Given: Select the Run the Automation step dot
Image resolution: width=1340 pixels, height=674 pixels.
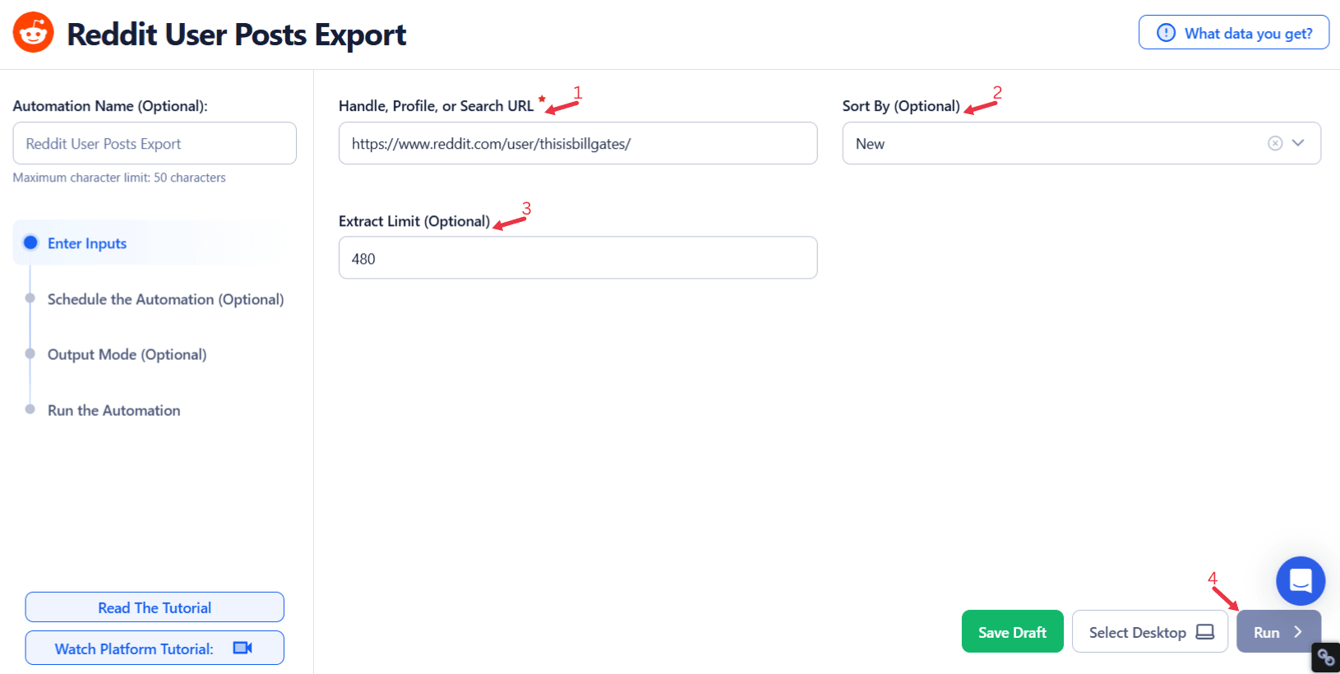Looking at the screenshot, I should pos(30,409).
